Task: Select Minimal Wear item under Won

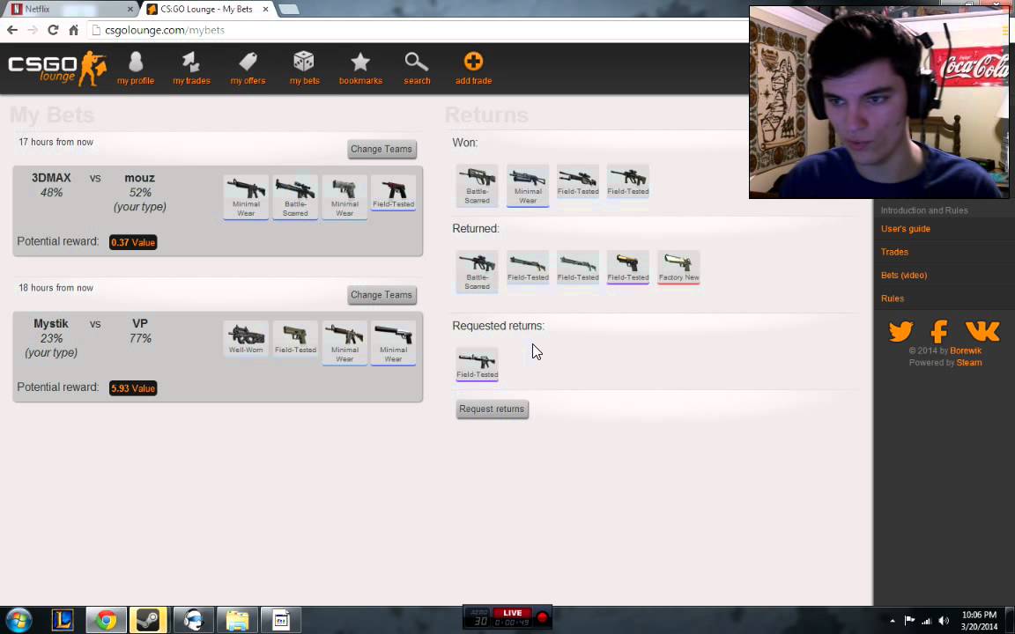Action: (x=528, y=185)
